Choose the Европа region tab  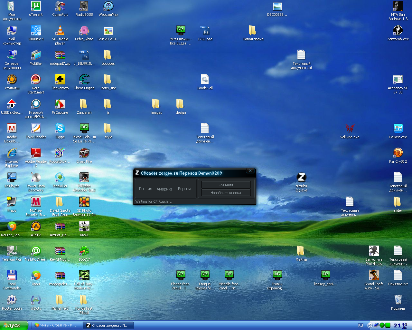[184, 189]
